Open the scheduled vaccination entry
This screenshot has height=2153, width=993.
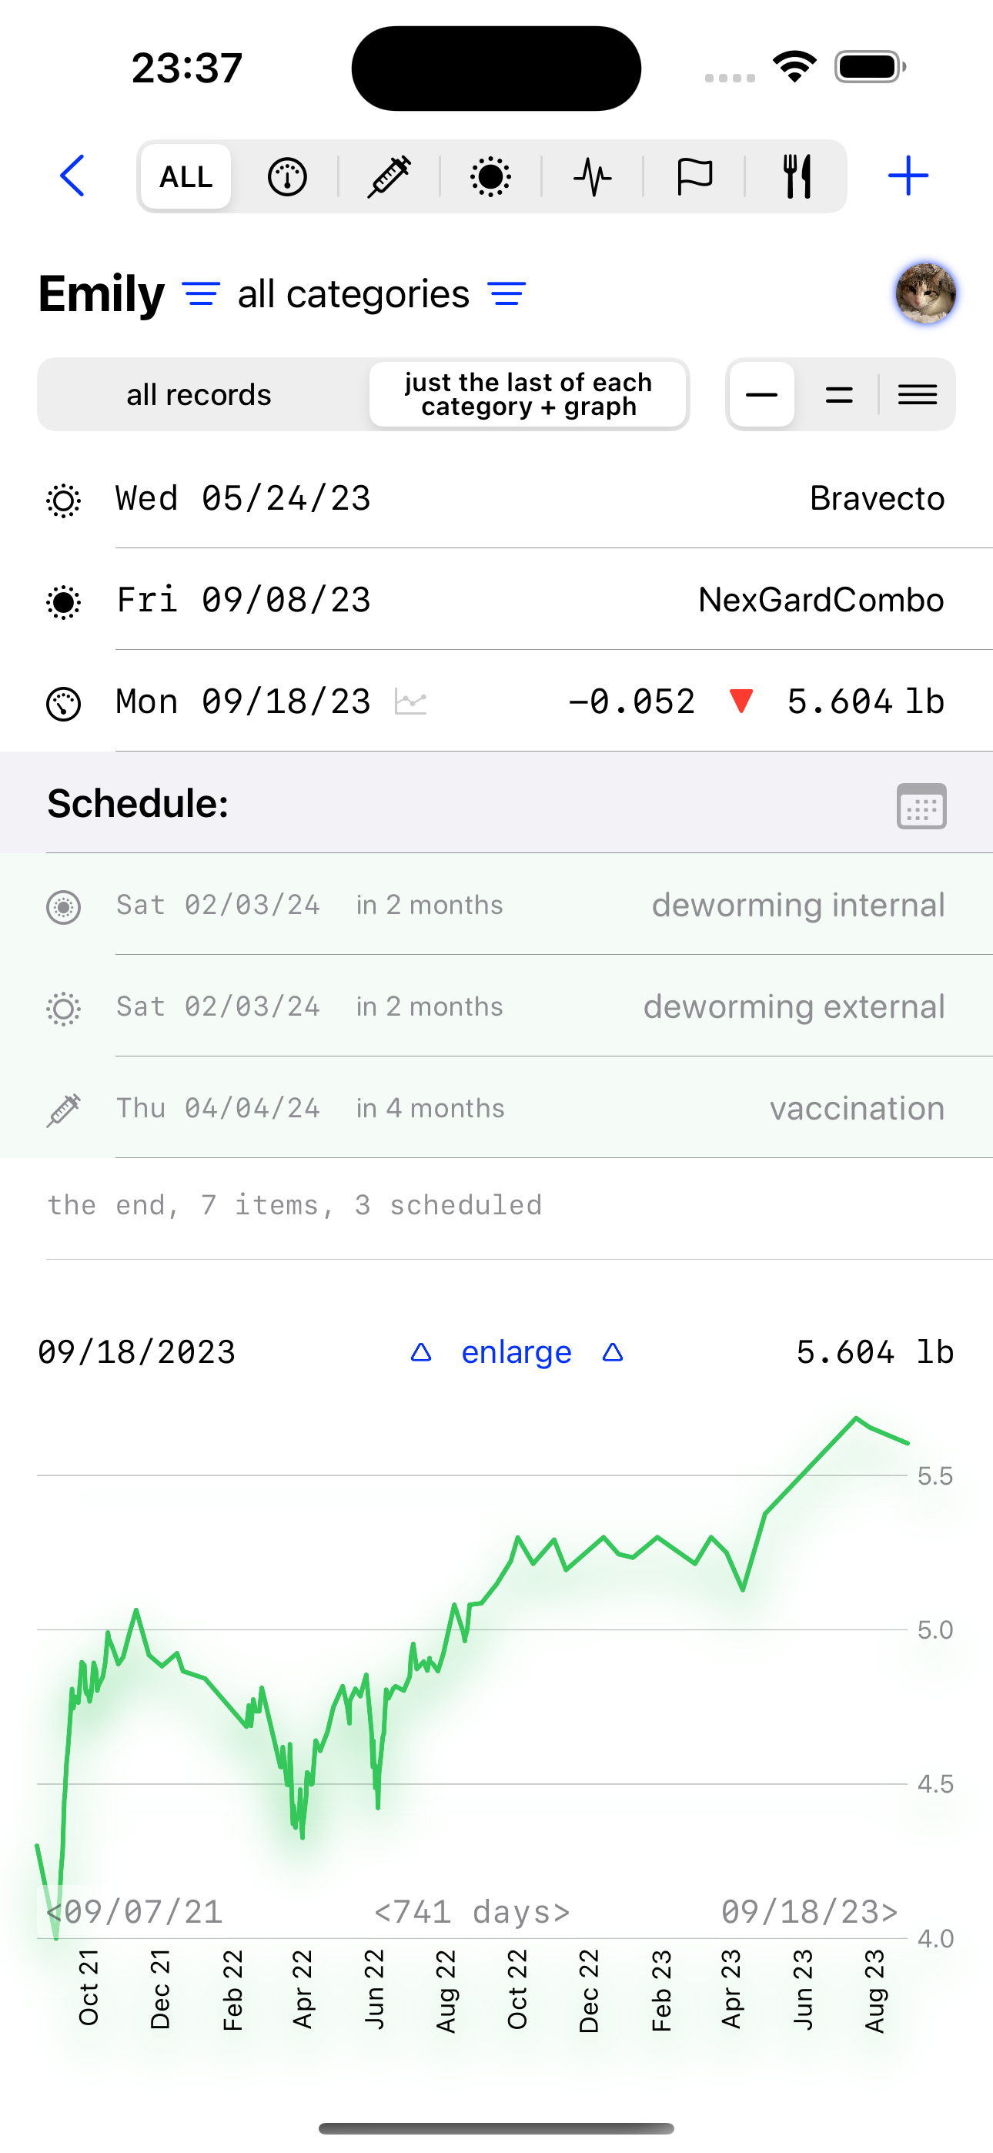coord(496,1107)
